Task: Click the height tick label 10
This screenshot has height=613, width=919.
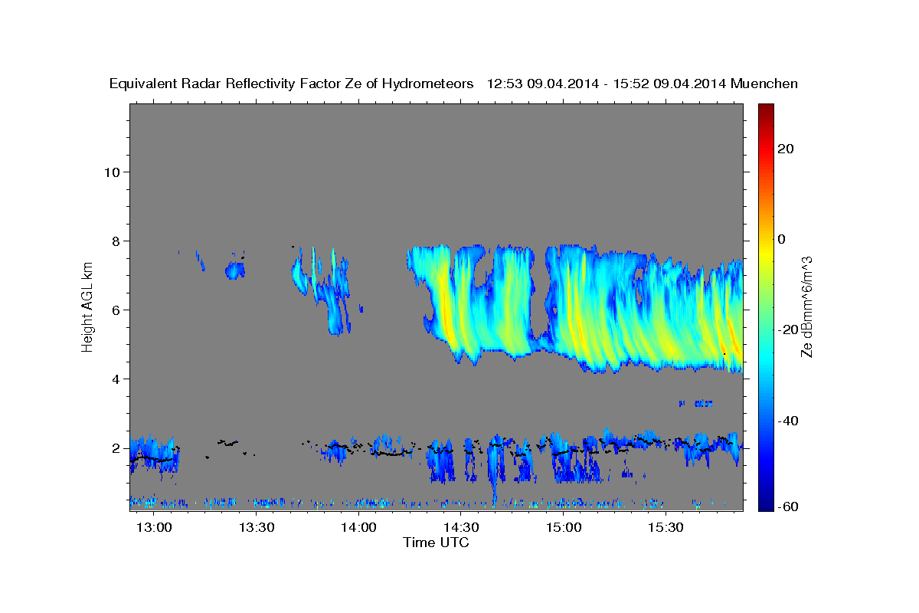Action: click(112, 172)
